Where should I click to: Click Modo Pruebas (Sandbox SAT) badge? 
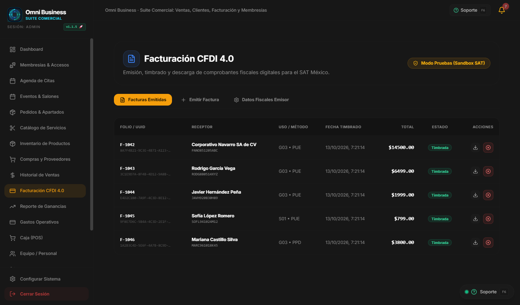(449, 63)
